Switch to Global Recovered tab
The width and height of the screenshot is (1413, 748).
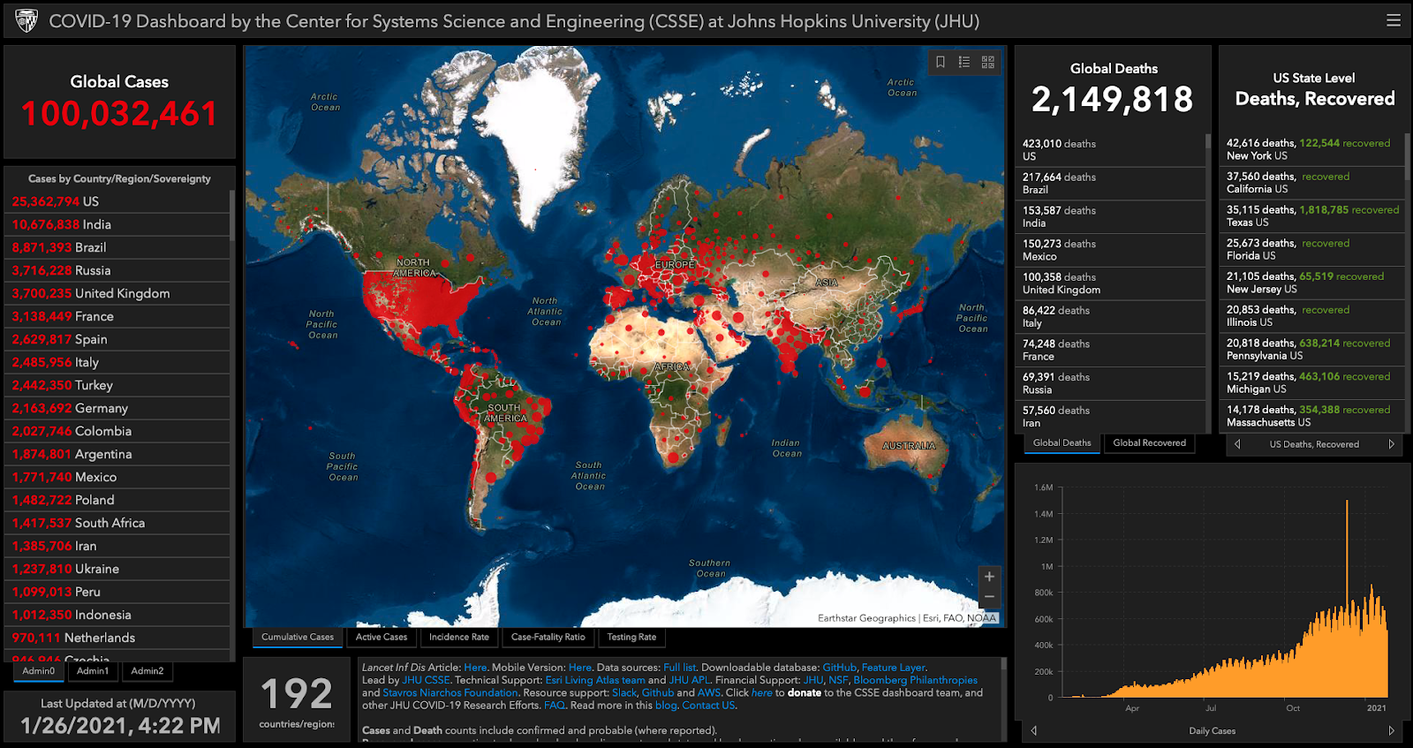click(x=1150, y=443)
